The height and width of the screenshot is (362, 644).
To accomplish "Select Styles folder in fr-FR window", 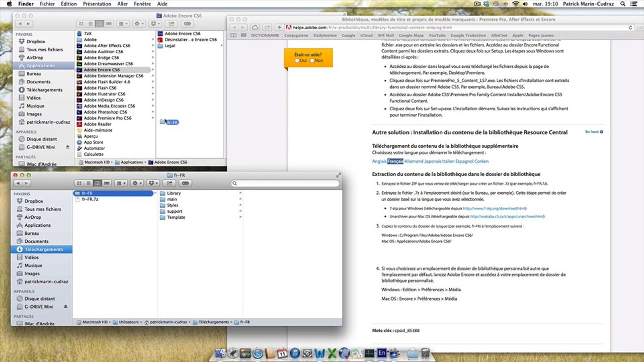I will point(172,205).
